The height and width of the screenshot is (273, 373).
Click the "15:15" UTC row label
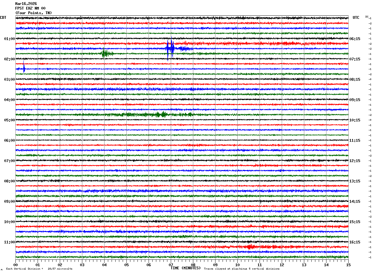click(x=355, y=222)
